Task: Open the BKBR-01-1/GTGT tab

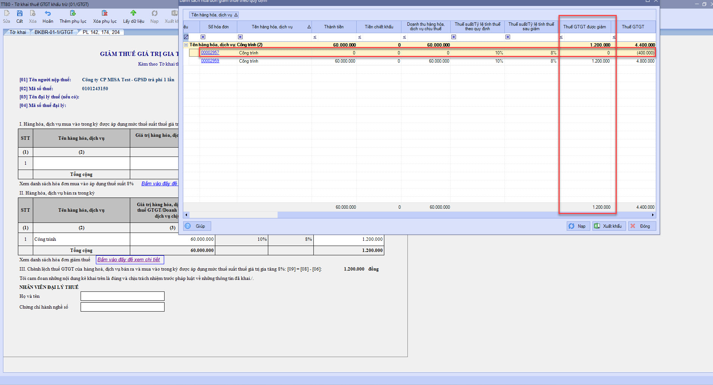Action: pyautogui.click(x=54, y=32)
